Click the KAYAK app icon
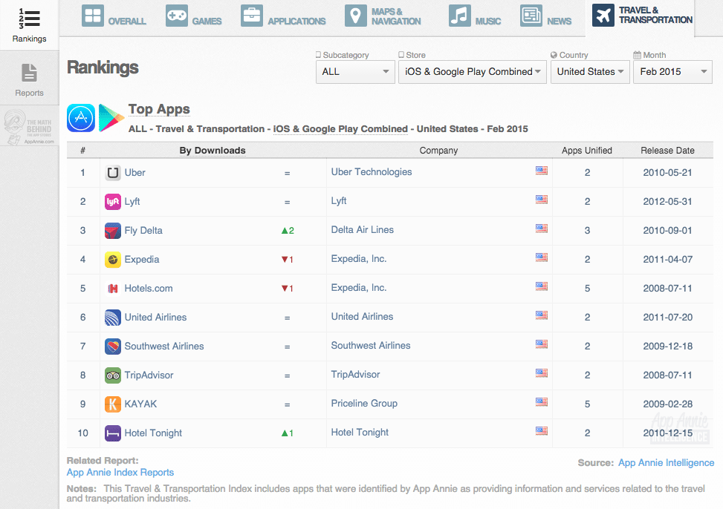 (x=113, y=404)
